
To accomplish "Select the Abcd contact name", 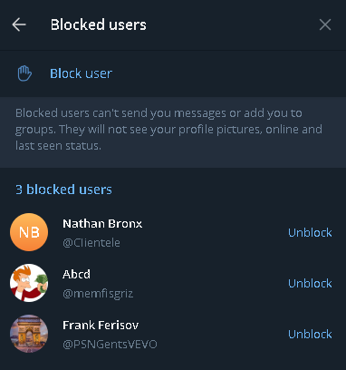I will click(x=76, y=274).
